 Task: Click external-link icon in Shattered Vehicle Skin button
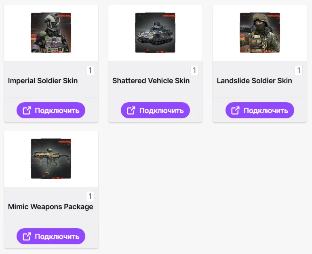[131, 110]
